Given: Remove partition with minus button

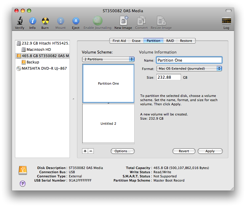Looking at the screenshot, I should [91, 151].
